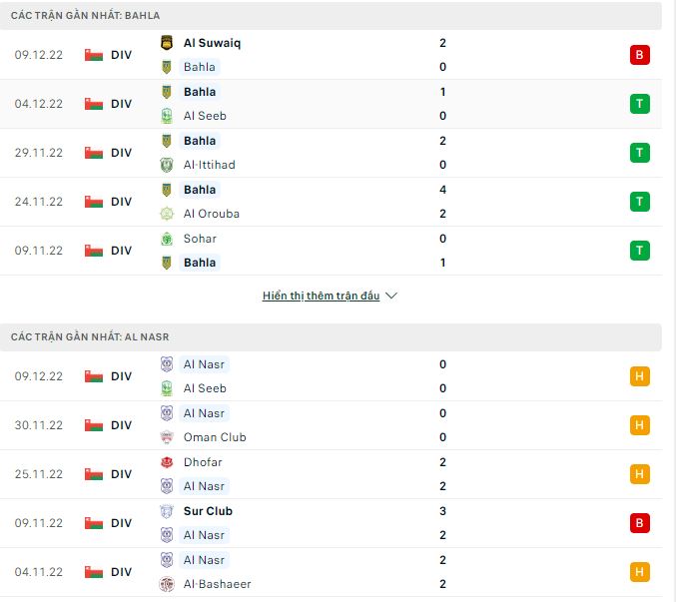Screen dimensions: 676x602
Task: Click the Oman flag on the 09.11.22 Sohar match
Action: 94,251
